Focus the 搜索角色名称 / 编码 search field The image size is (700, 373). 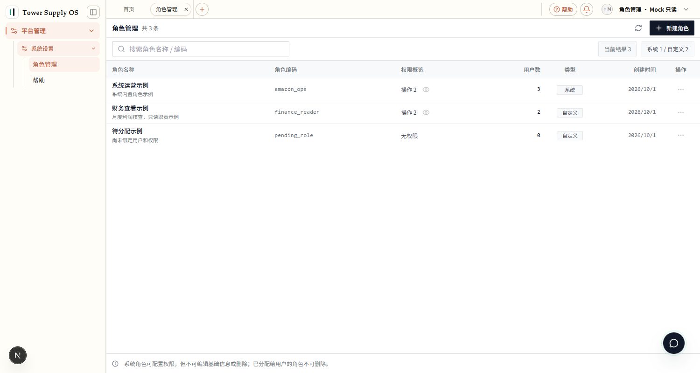coord(201,49)
